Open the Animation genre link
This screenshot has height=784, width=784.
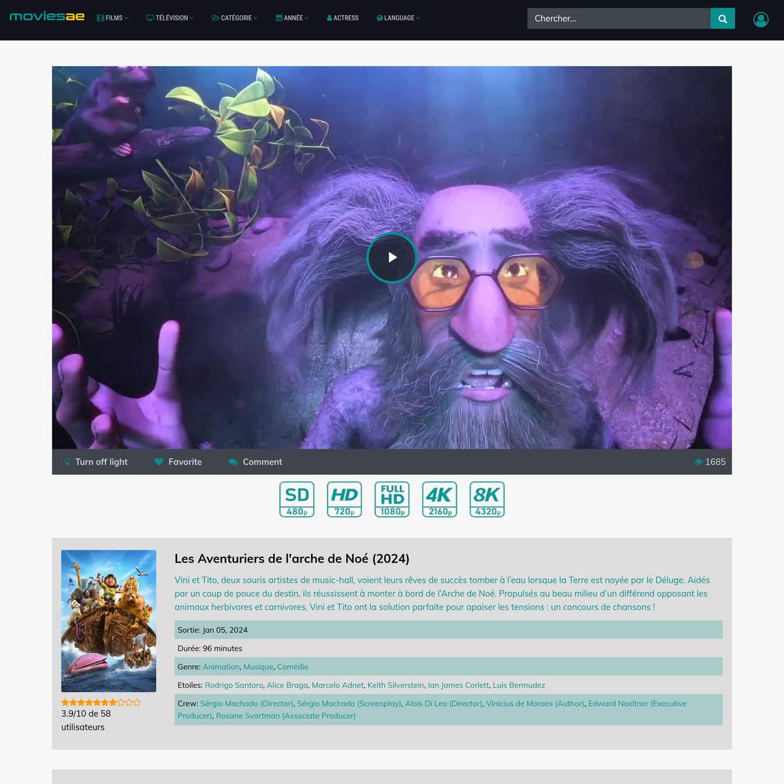(x=221, y=667)
